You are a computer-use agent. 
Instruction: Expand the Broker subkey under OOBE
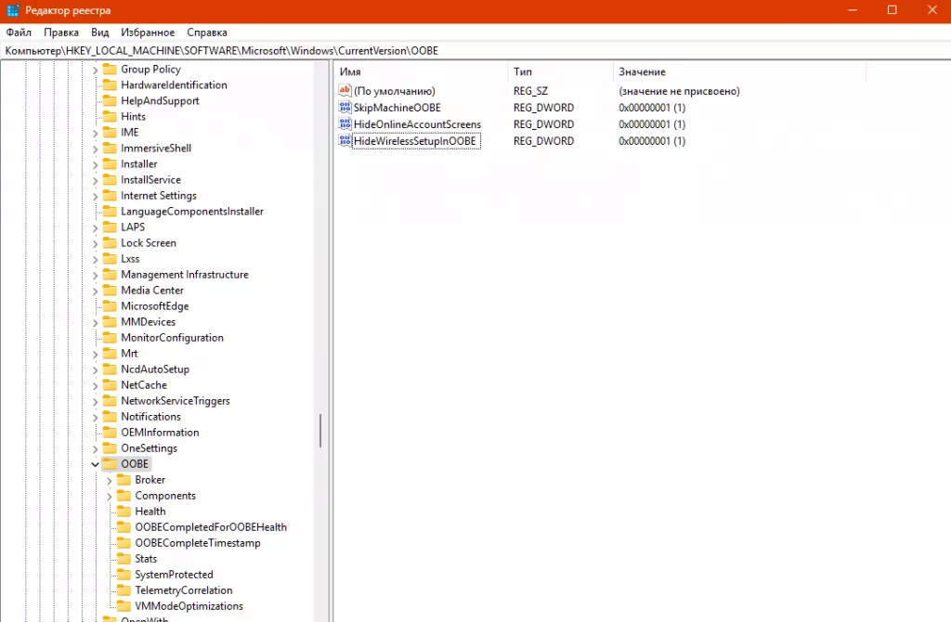coord(110,479)
